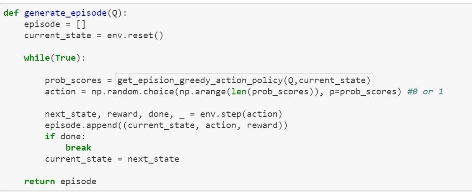
Task: Click current_state = next_state line
Action: click(112, 159)
